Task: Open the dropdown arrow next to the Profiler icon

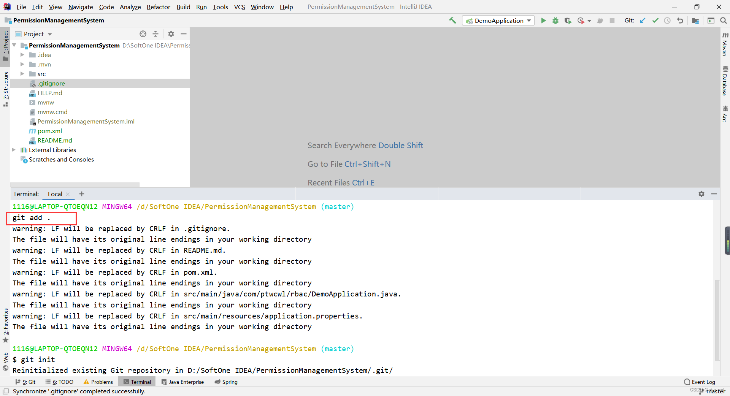Action: pos(589,21)
